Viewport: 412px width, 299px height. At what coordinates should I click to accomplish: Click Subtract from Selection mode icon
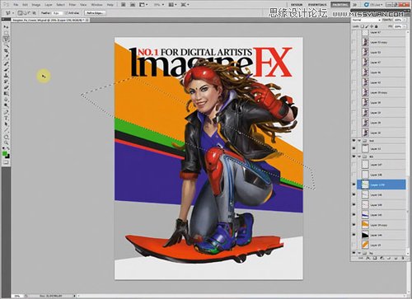(x=29, y=13)
